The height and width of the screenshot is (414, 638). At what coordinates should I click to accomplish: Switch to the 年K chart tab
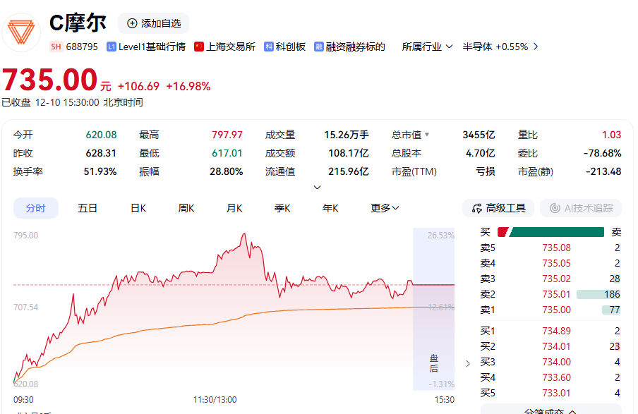330,208
